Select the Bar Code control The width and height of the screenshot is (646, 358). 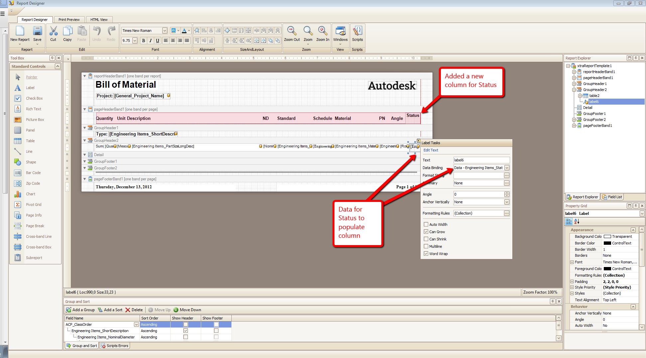coord(33,172)
